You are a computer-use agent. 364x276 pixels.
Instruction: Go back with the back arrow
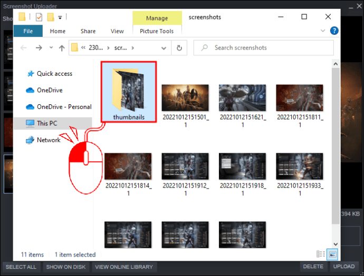(x=23, y=48)
